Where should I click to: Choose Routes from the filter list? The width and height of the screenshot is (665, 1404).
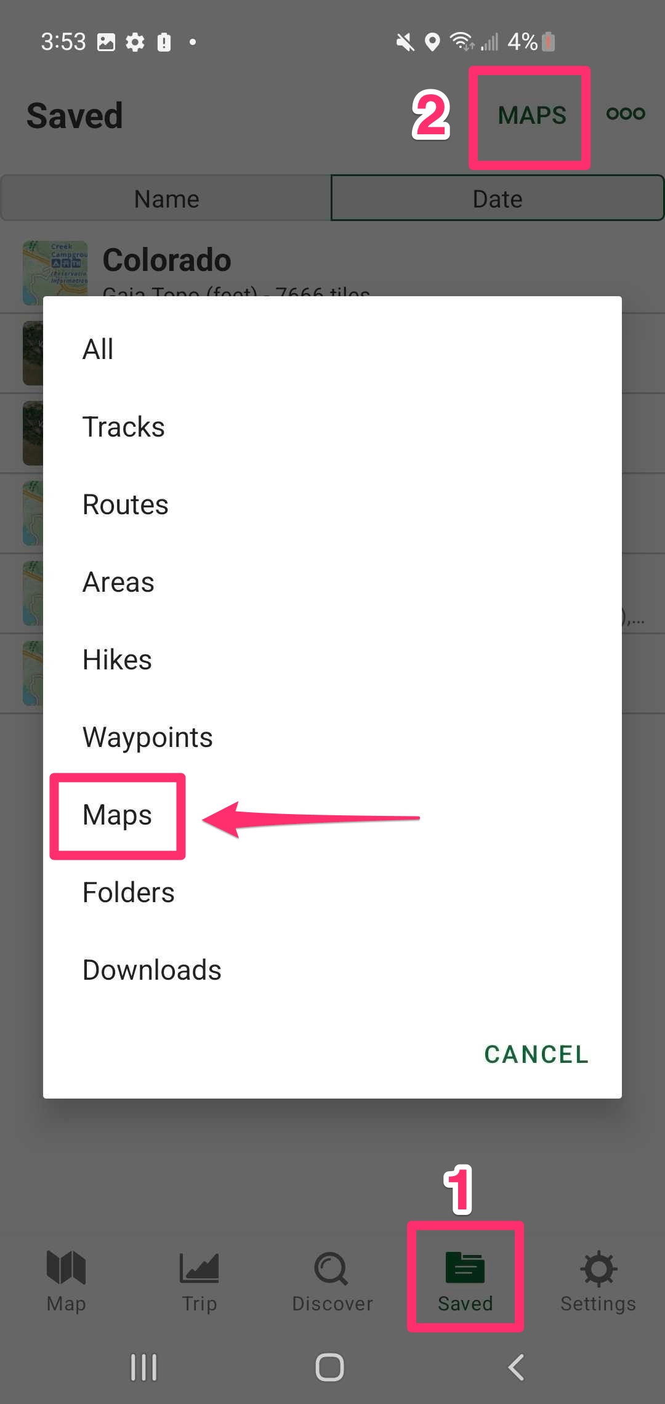tap(126, 504)
